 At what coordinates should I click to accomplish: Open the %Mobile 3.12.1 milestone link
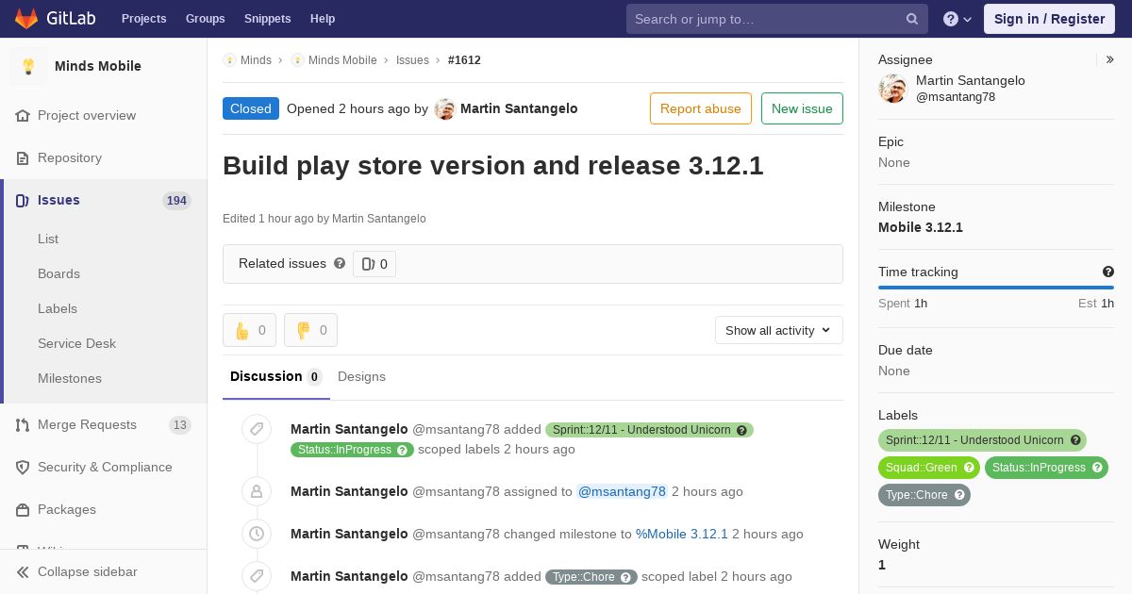click(682, 534)
